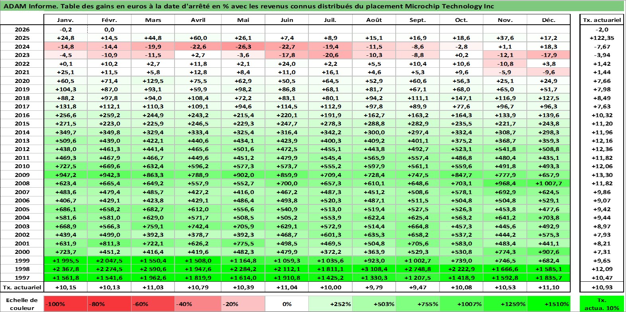Image resolution: width=626 pixels, height=312 pixels.
Task: Click the 'Mars' column header
Action: (153, 20)
